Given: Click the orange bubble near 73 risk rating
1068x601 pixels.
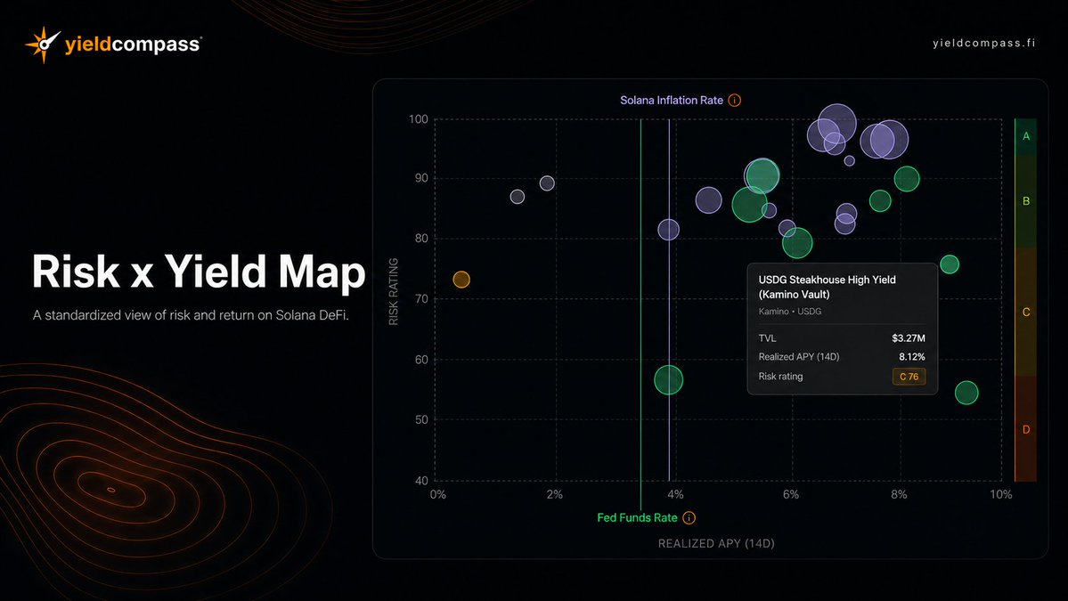Looking at the screenshot, I should (x=461, y=280).
